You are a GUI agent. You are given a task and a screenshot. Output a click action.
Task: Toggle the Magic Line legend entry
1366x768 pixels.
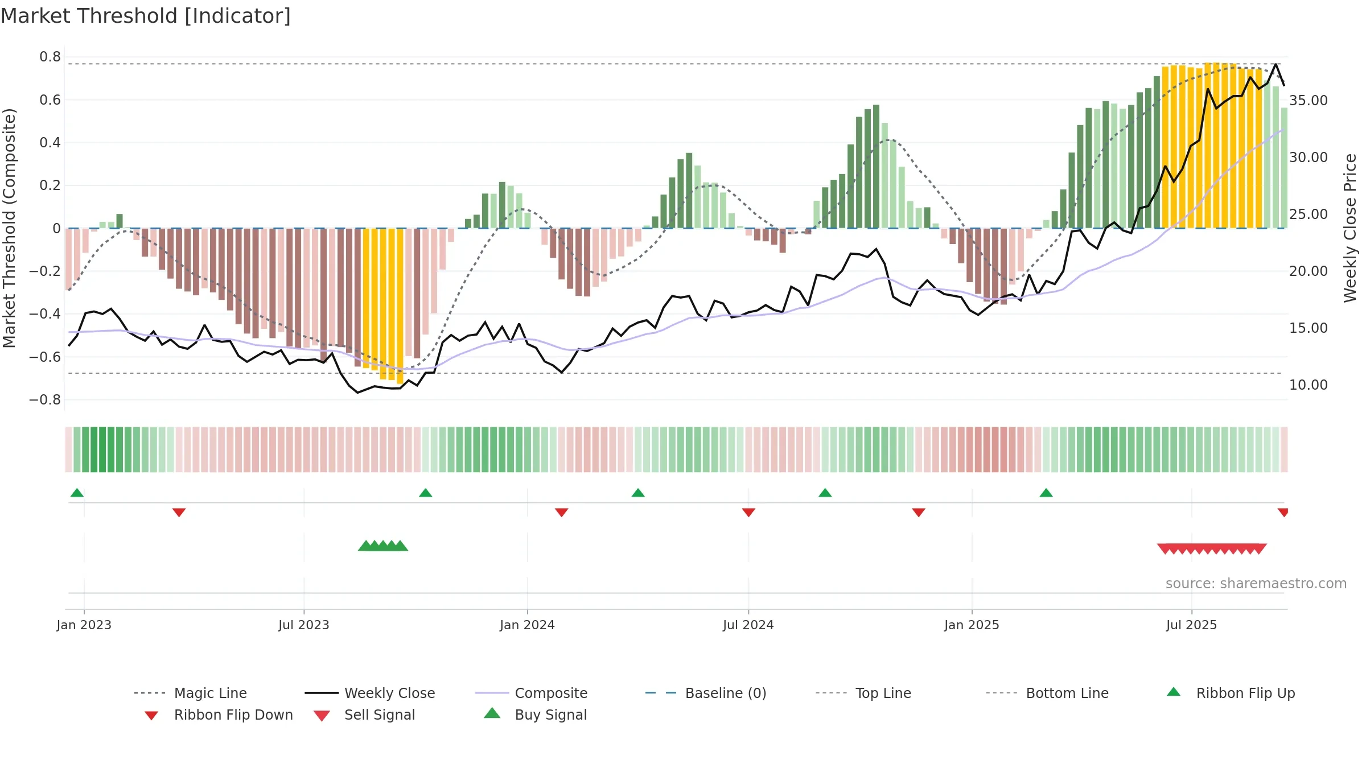(191, 693)
